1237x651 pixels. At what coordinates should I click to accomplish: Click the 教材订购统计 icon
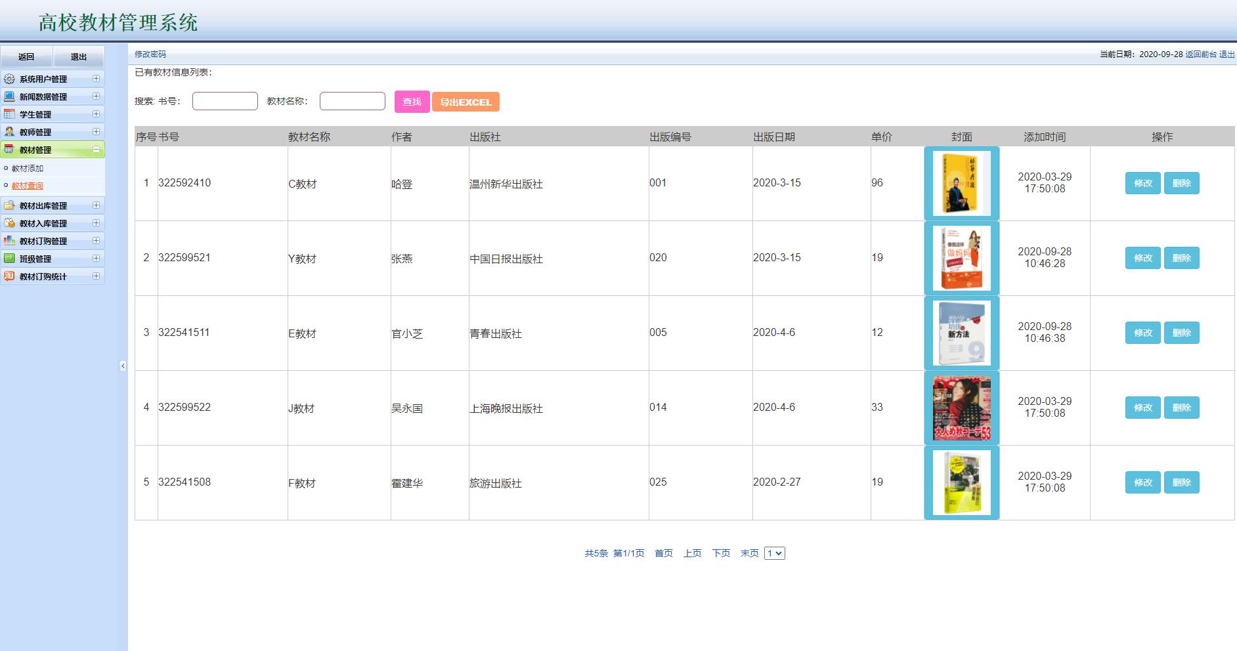click(9, 276)
